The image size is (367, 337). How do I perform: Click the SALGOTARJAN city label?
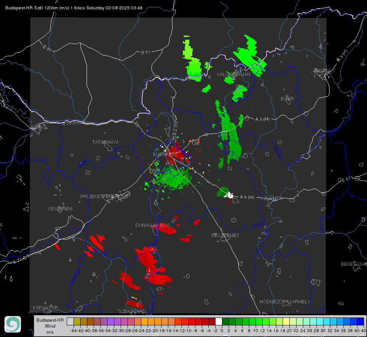(x=233, y=75)
